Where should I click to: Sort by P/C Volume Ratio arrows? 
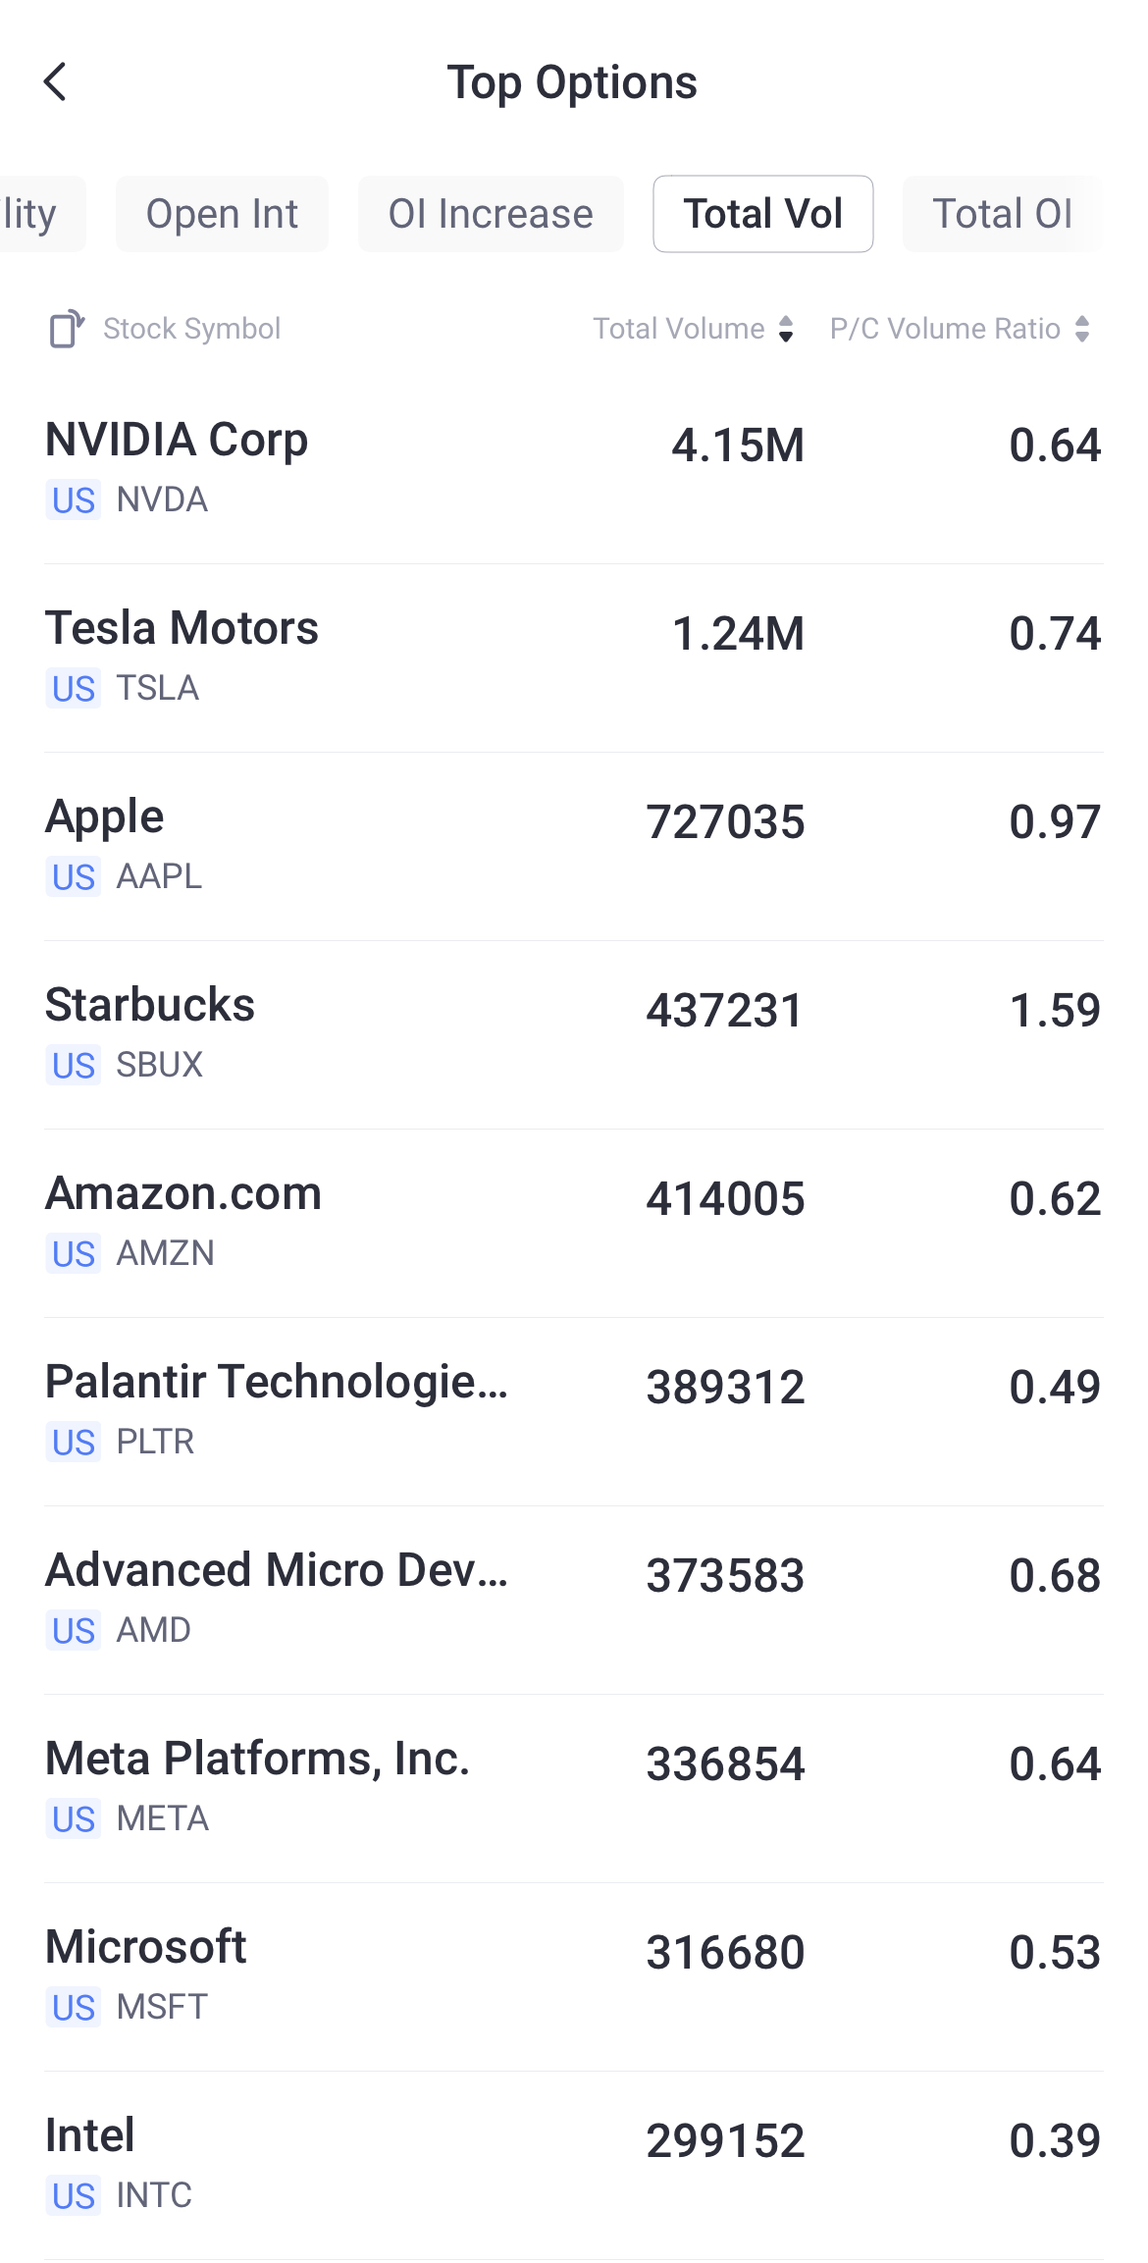(1082, 329)
